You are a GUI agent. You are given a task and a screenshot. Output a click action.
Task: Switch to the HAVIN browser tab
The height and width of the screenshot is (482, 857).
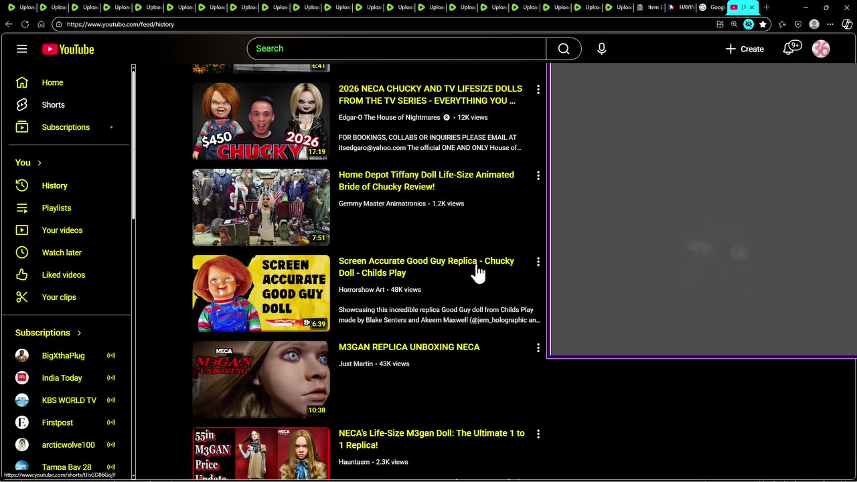(682, 7)
